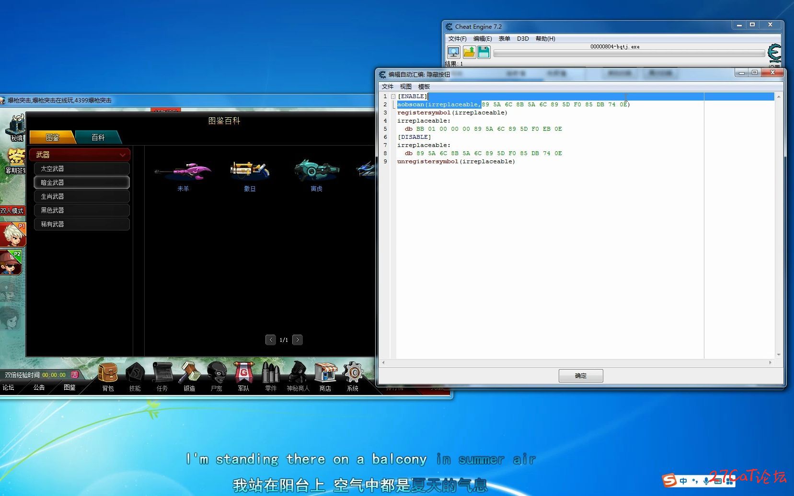
Task: Click the 双人模式 two-player mode button
Action: (x=12, y=211)
